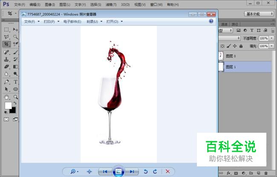Image resolution: width=277 pixels, height=177 pixels.
Task: Select the Clone Stamp tool
Action: click(6, 60)
